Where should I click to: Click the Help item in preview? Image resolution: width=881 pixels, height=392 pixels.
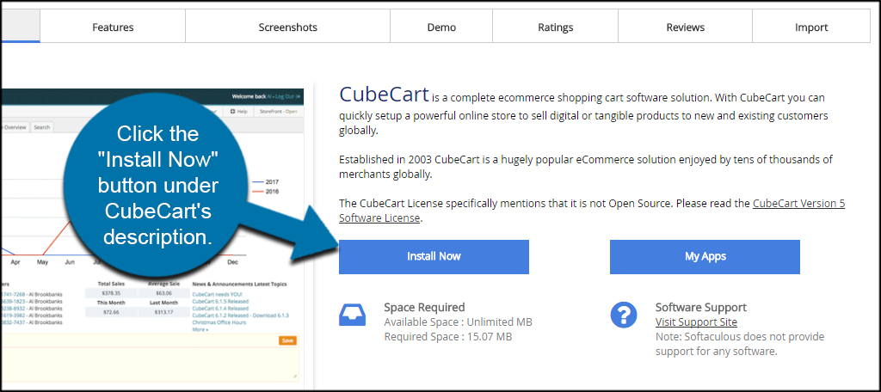(x=239, y=111)
